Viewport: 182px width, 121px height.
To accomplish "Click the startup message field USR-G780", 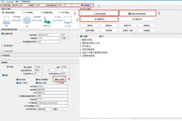I will 52,89.
